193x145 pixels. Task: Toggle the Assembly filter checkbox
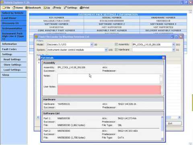point(116,44)
